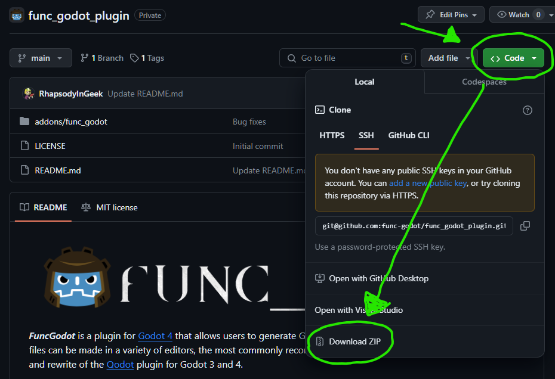Follow the Godot 4 link in the README

tap(155, 335)
